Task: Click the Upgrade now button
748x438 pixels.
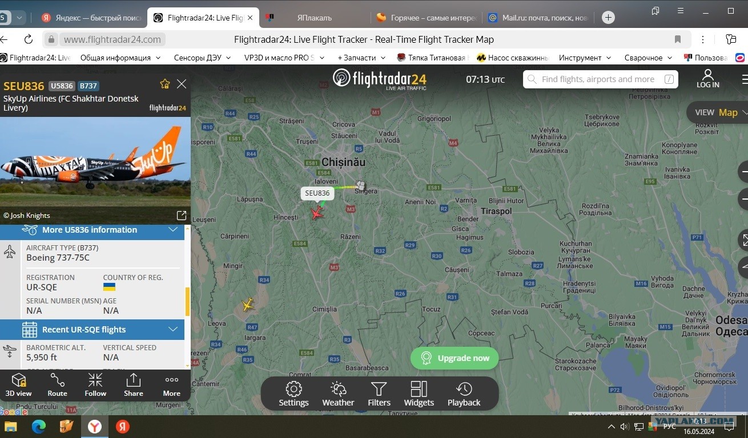Action: tap(455, 358)
